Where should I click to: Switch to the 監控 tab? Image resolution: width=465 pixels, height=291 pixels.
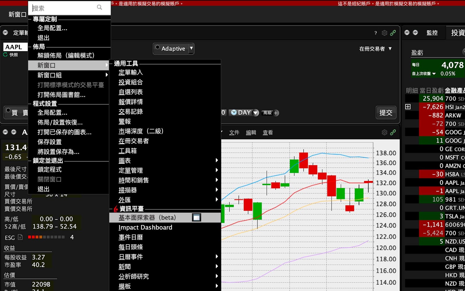(432, 33)
